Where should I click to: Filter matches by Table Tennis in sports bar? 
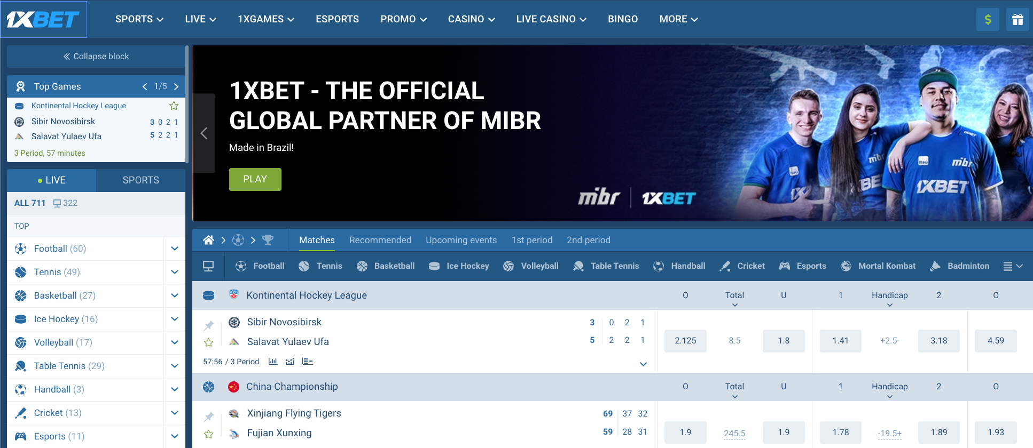click(x=605, y=266)
